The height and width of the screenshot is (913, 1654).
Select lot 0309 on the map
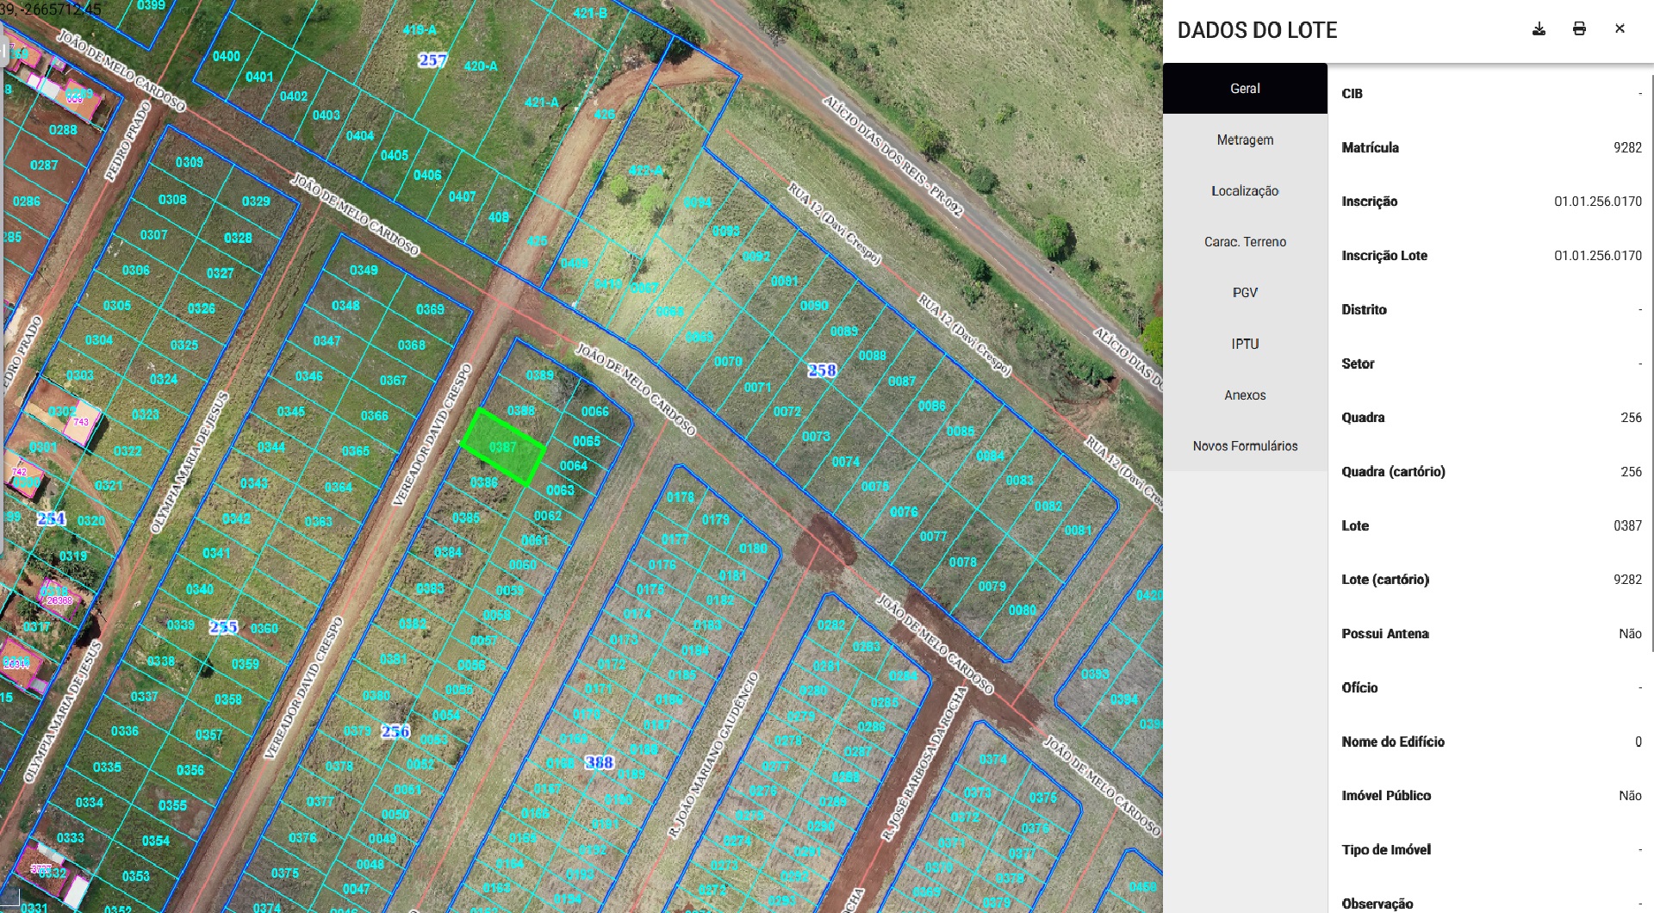(x=190, y=162)
